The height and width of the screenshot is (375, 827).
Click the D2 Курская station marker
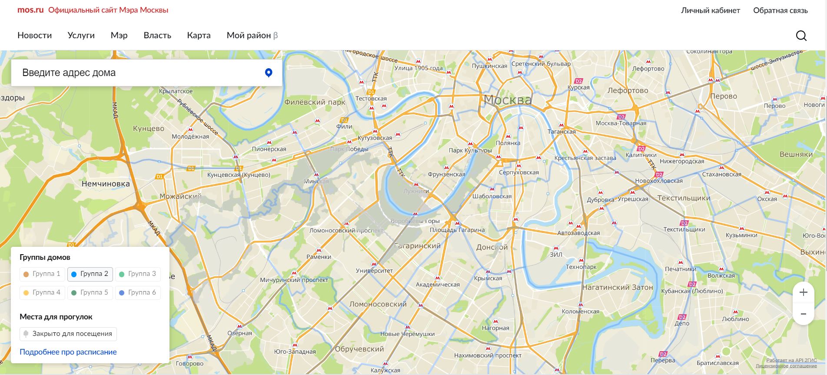point(578,81)
